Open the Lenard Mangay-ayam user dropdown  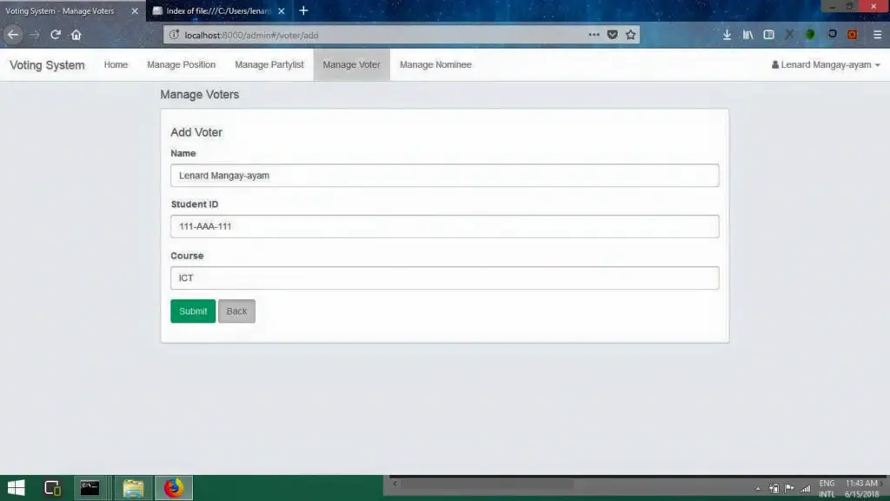(825, 64)
